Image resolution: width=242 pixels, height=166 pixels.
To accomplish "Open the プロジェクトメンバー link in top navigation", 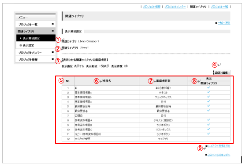I will [x=175, y=7].
